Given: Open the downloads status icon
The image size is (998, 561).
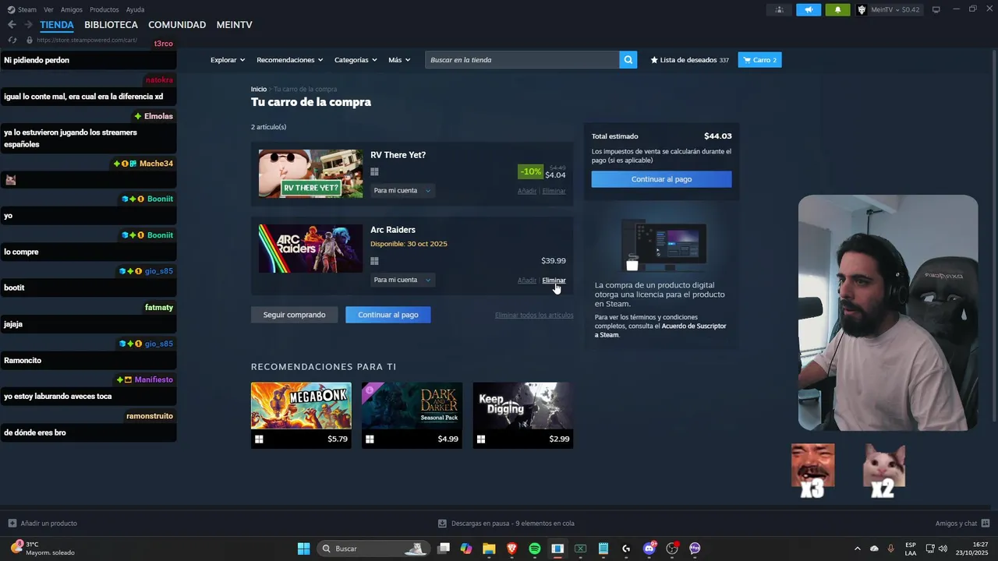Looking at the screenshot, I should [442, 524].
